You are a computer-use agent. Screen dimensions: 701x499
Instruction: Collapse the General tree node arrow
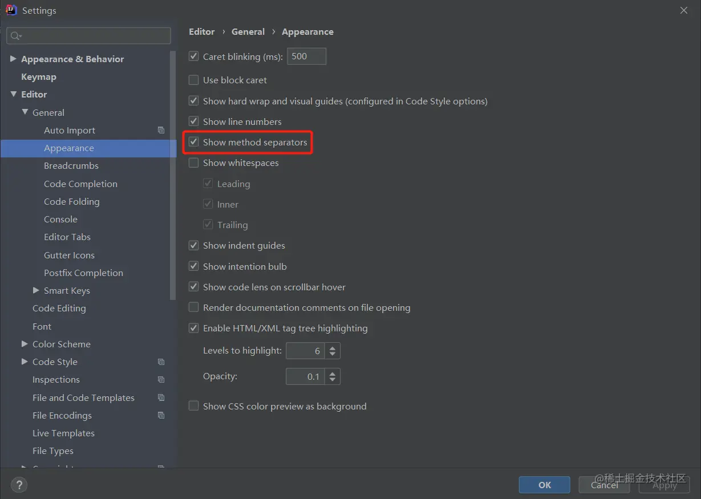tap(25, 112)
